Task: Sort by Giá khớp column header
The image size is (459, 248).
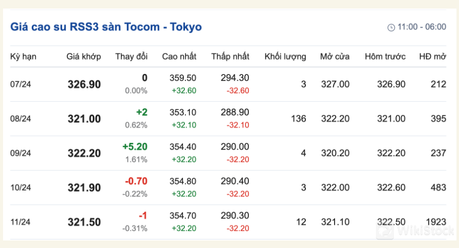Action: click(84, 56)
